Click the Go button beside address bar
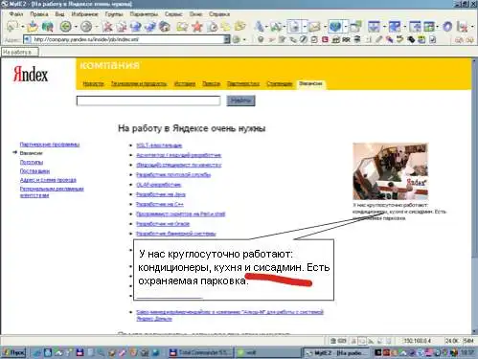Screen dimensions: 478x359 237,40
